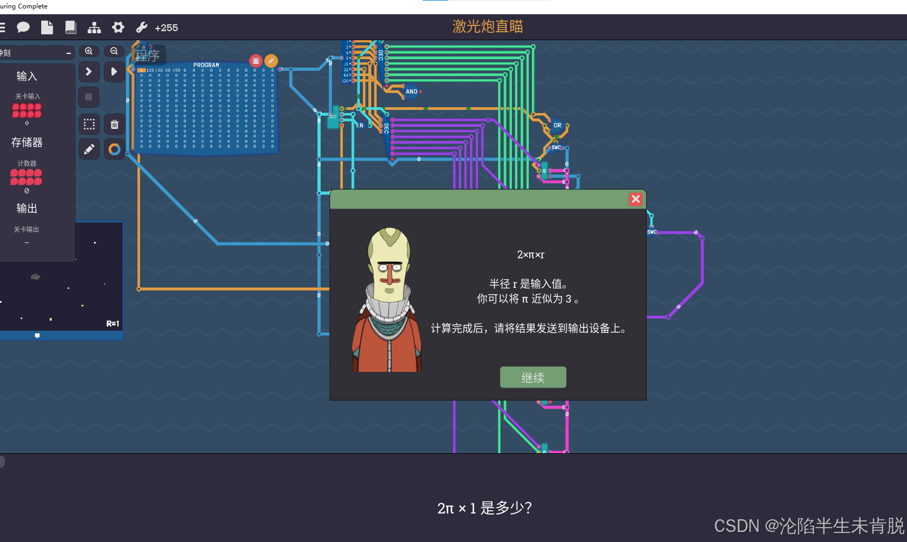Click the trash delete icon

coord(114,124)
